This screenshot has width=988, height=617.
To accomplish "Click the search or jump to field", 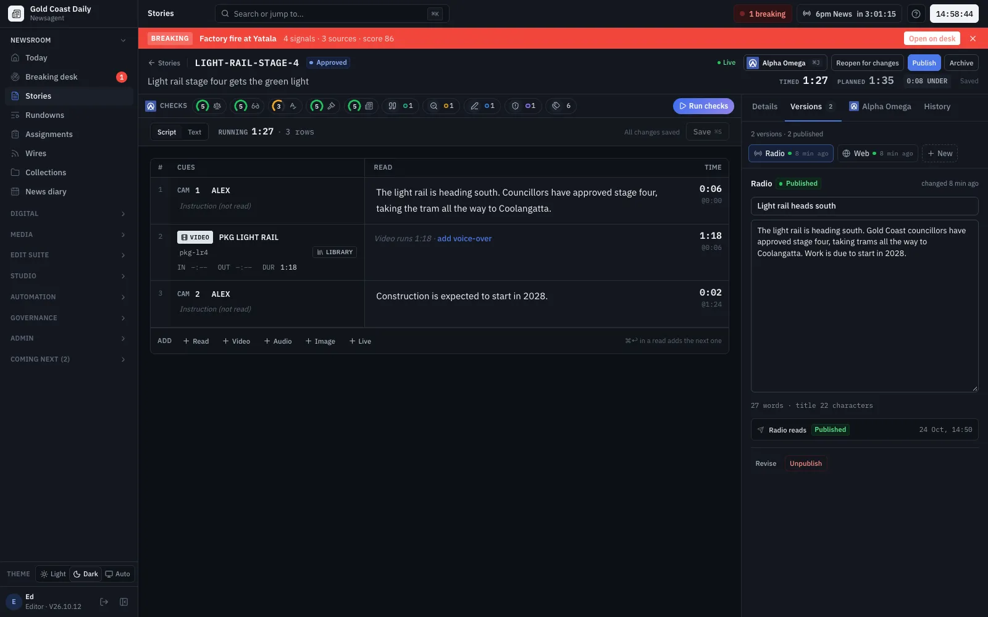I will (x=332, y=14).
